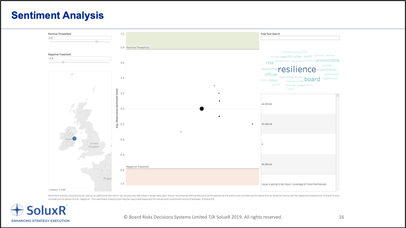Click the 'Sentiment Analysis' slide title
The width and height of the screenshot is (406, 228).
click(57, 16)
